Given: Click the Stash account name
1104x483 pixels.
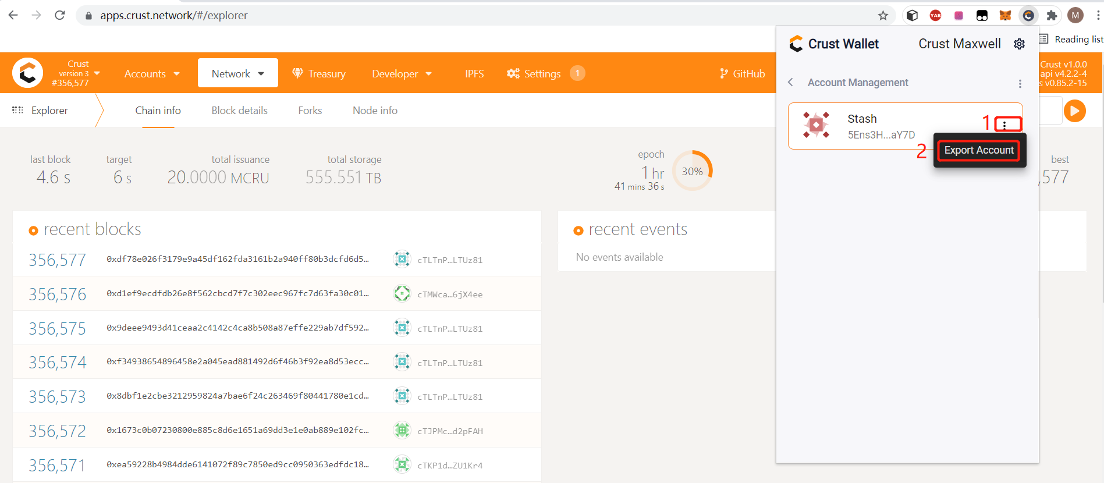Looking at the screenshot, I should tap(862, 119).
